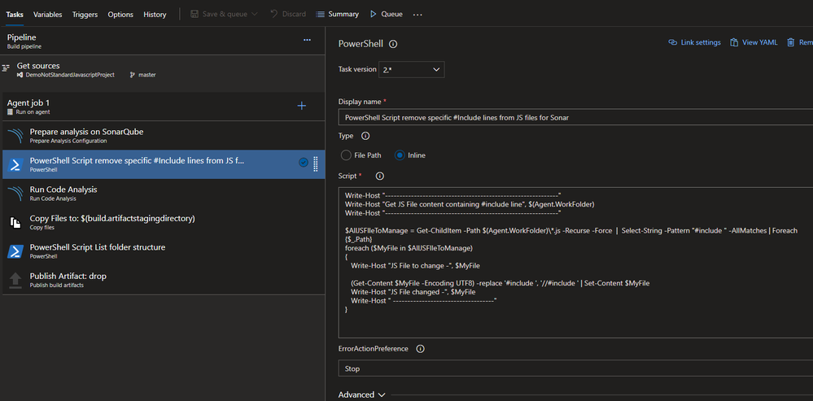This screenshot has height=401, width=813.
Task: Click the View YAML button
Action: [754, 42]
